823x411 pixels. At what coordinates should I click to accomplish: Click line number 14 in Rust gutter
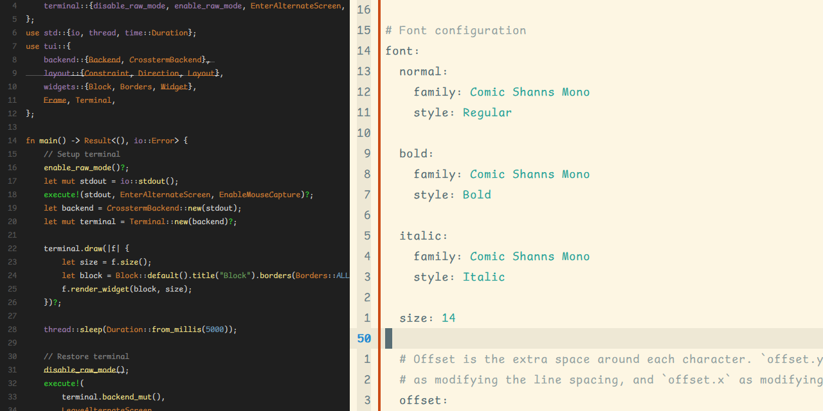pyautogui.click(x=13, y=141)
